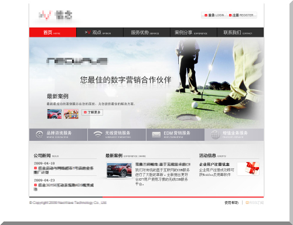Open the red SUV thumbnail under 最新案例
Screen dimensions: 293x225
[119, 170]
